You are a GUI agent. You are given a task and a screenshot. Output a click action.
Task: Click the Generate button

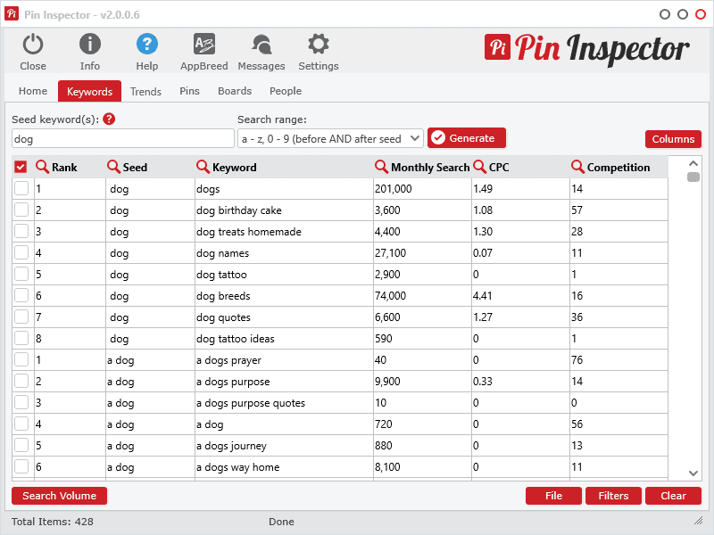[x=467, y=138]
